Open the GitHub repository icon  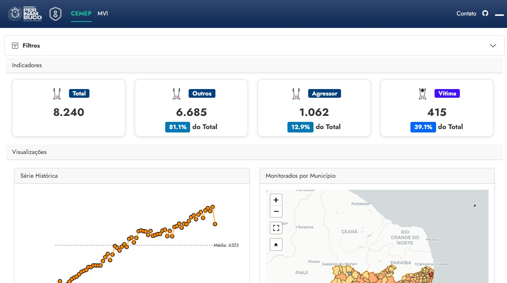[485, 14]
